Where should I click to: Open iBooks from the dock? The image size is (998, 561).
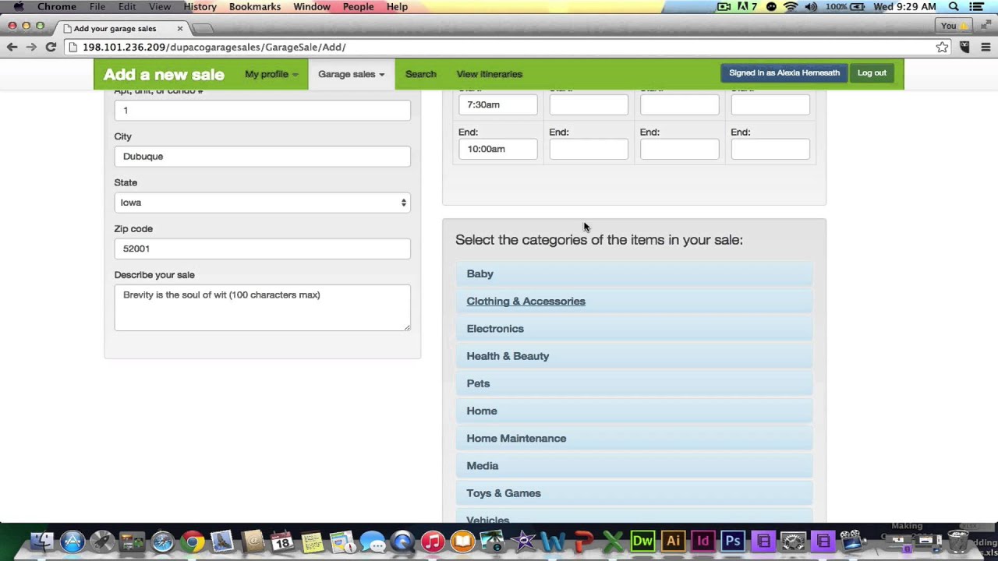pos(462,541)
